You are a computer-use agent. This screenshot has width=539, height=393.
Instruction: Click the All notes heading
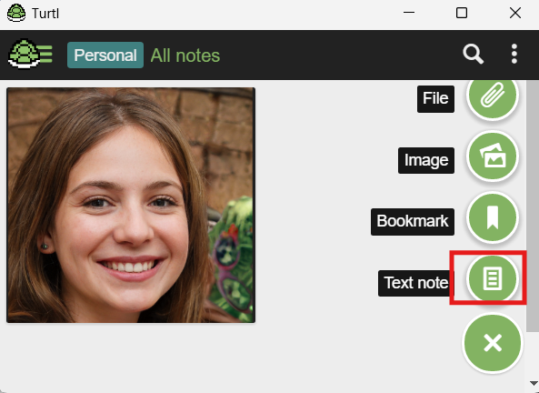pyautogui.click(x=185, y=55)
